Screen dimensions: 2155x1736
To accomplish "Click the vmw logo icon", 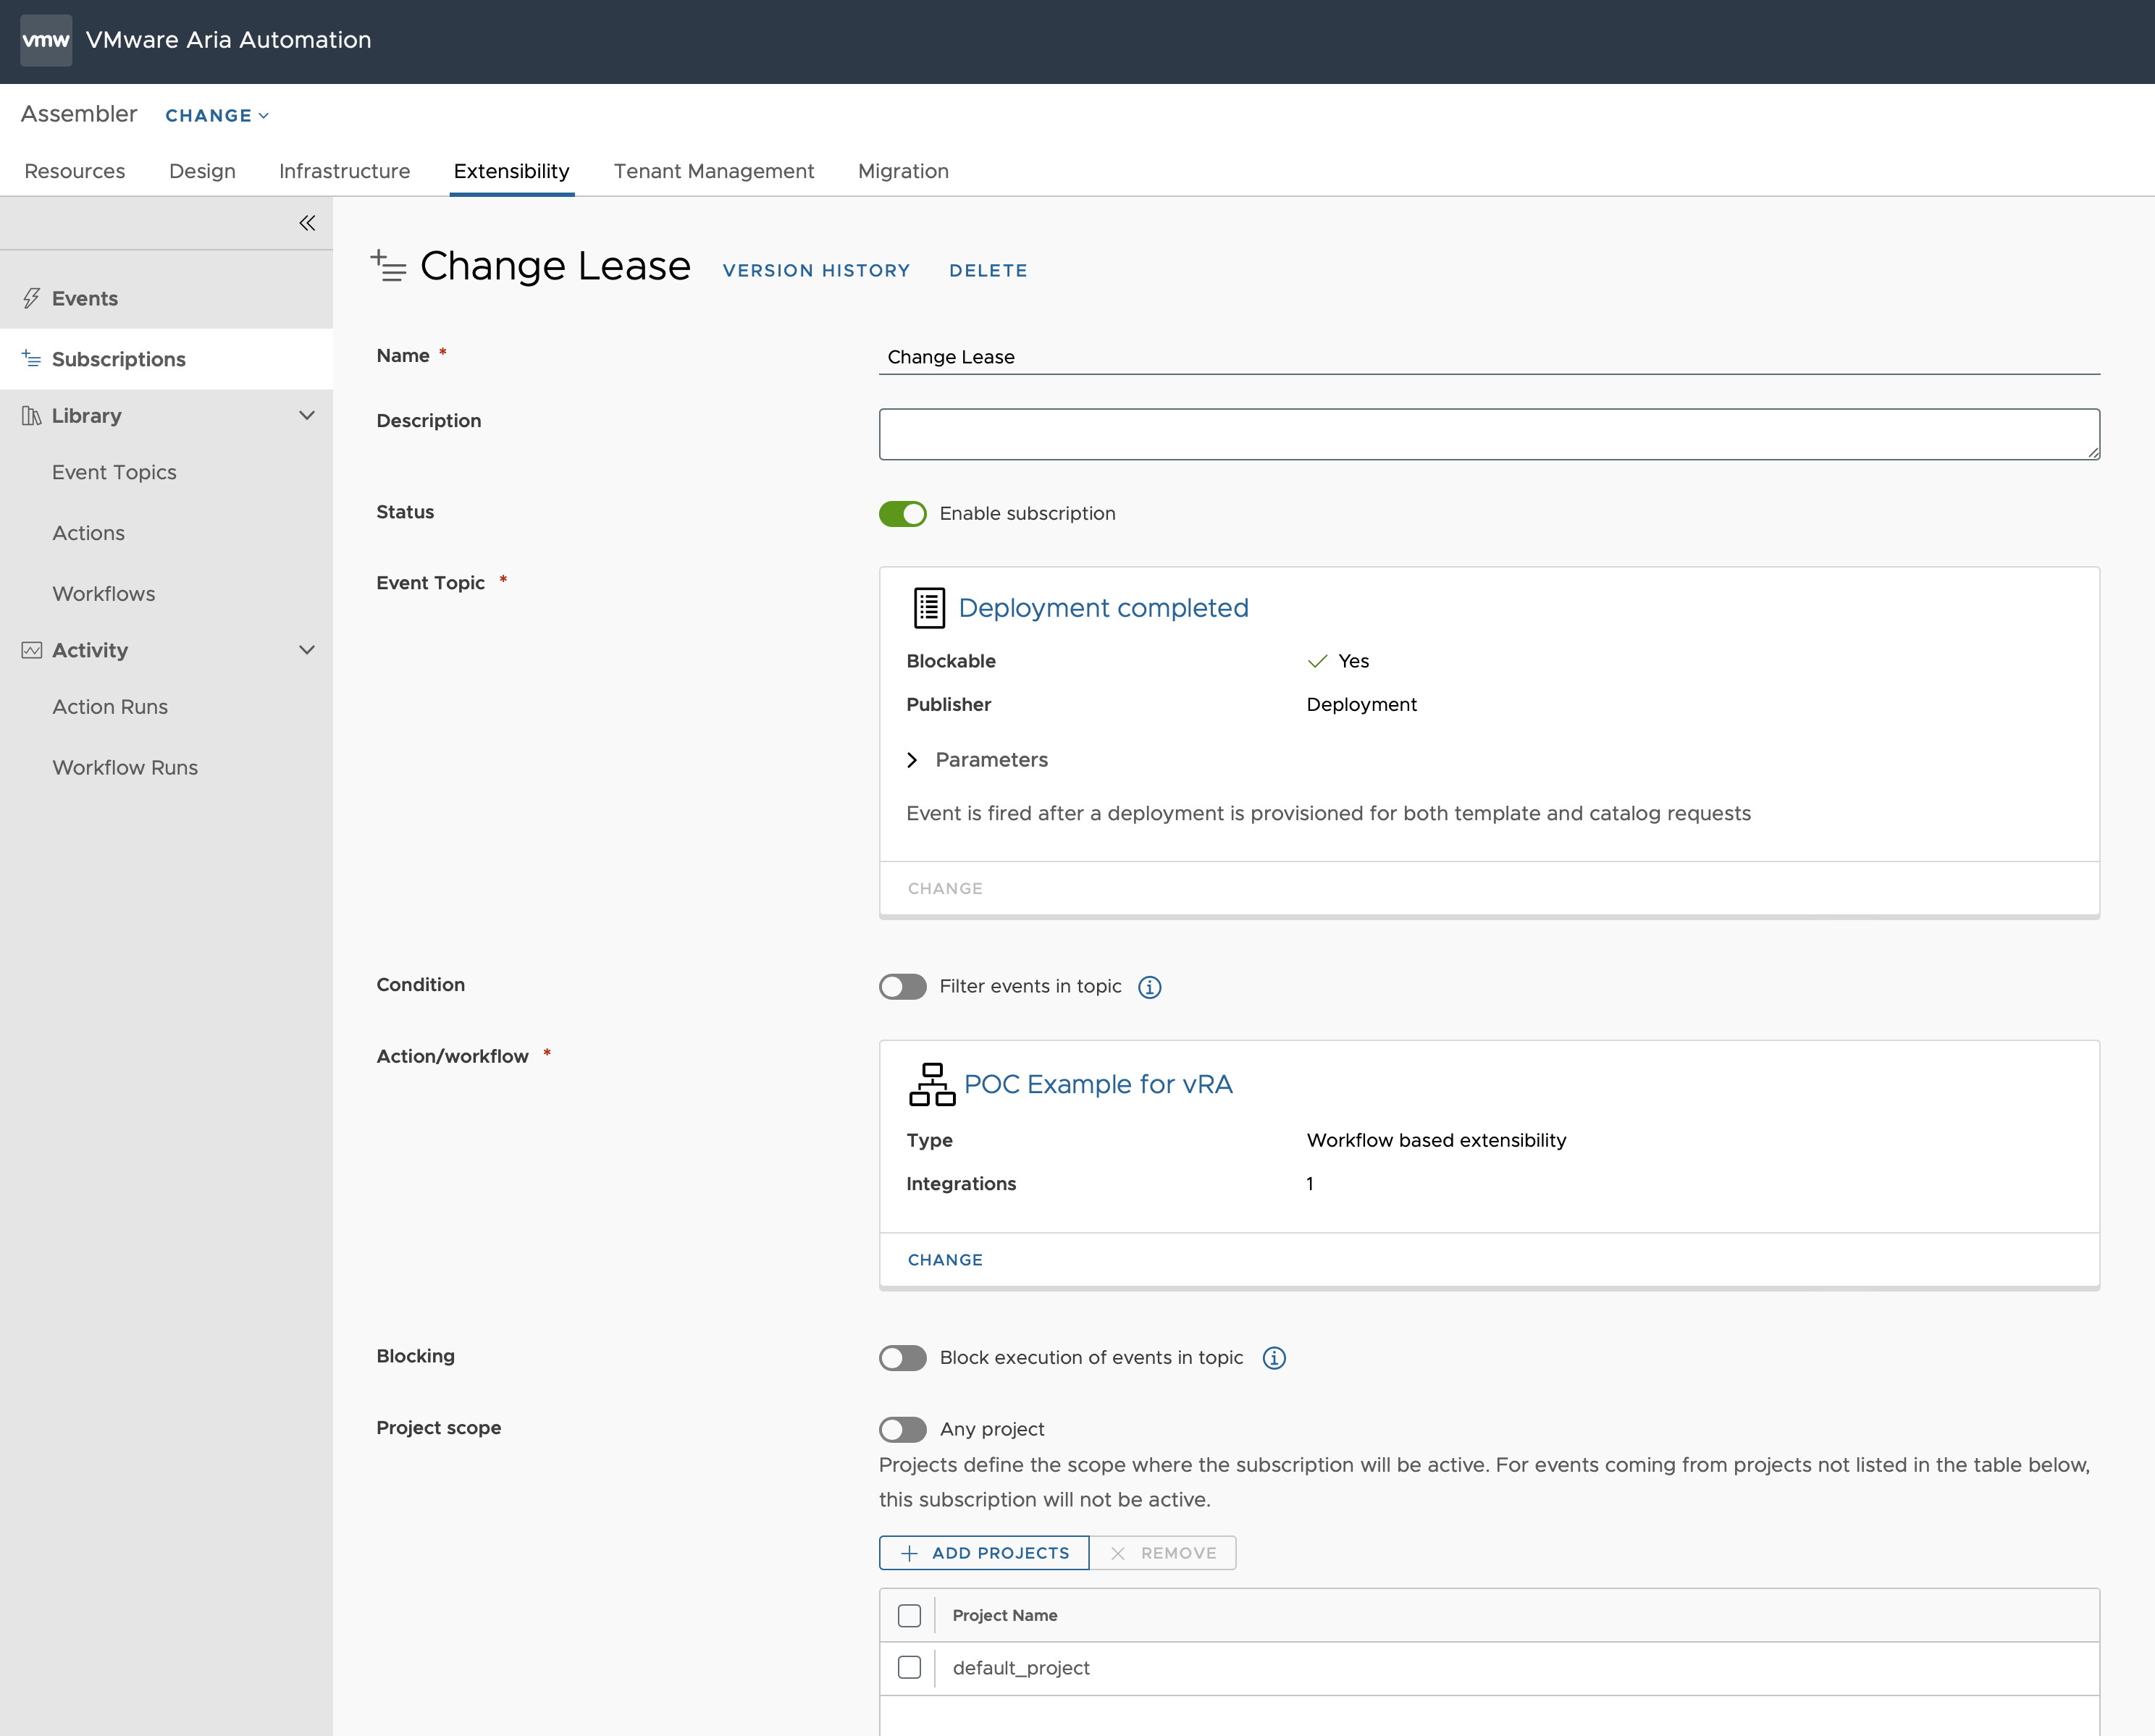I will point(46,40).
